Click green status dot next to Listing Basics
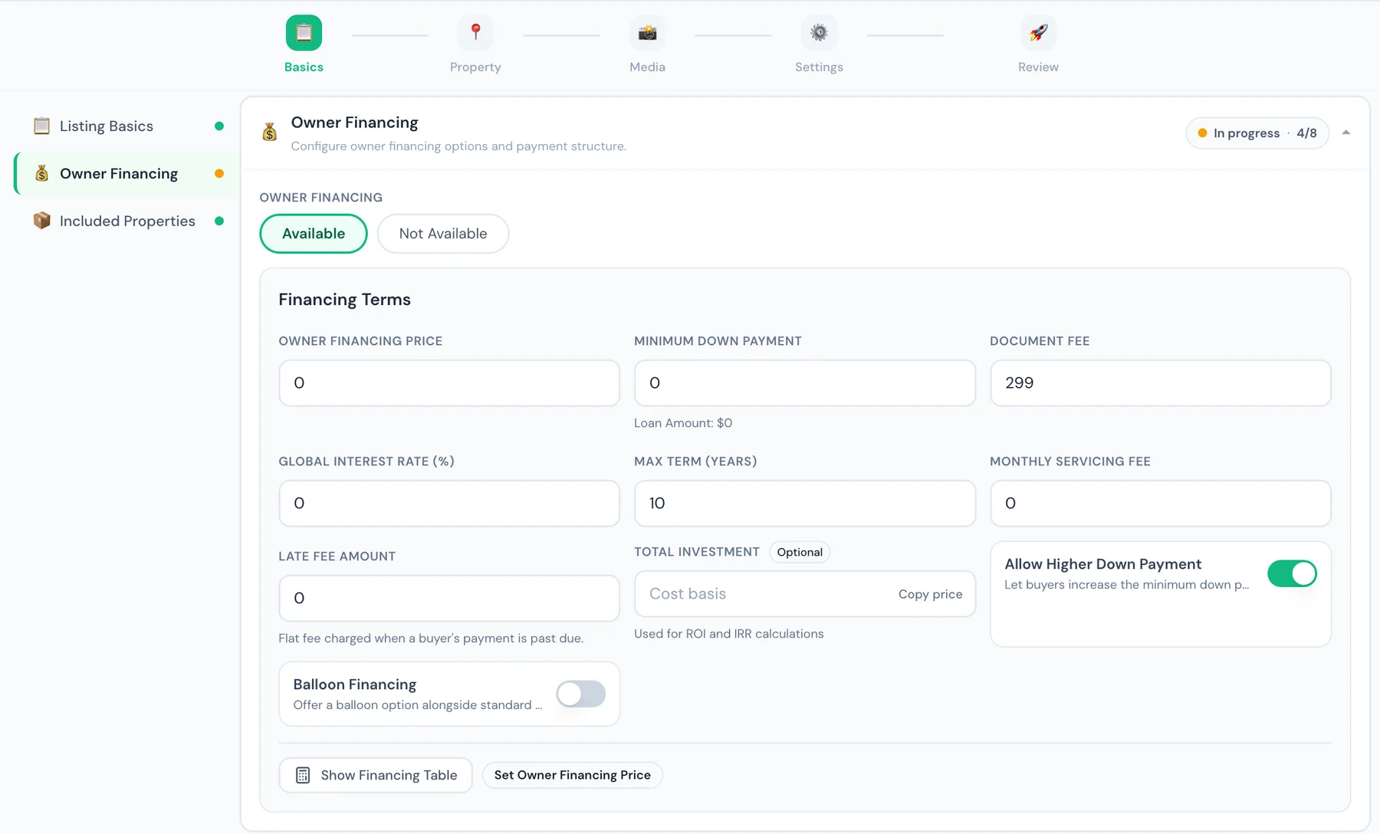1380x834 pixels. 219,126
